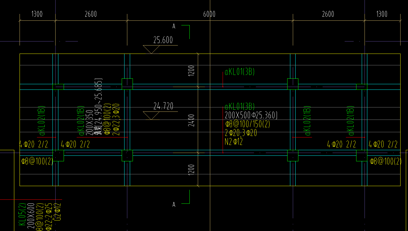
Task: Pick the elevation triangle marker under 25.600
Action: [x=151, y=50]
